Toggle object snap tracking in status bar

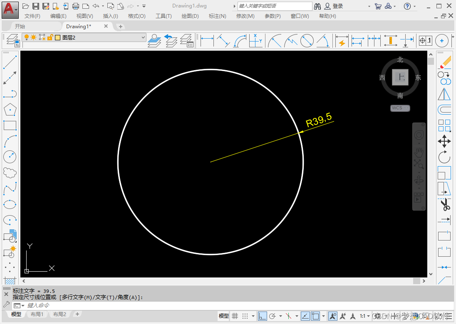pos(305,316)
